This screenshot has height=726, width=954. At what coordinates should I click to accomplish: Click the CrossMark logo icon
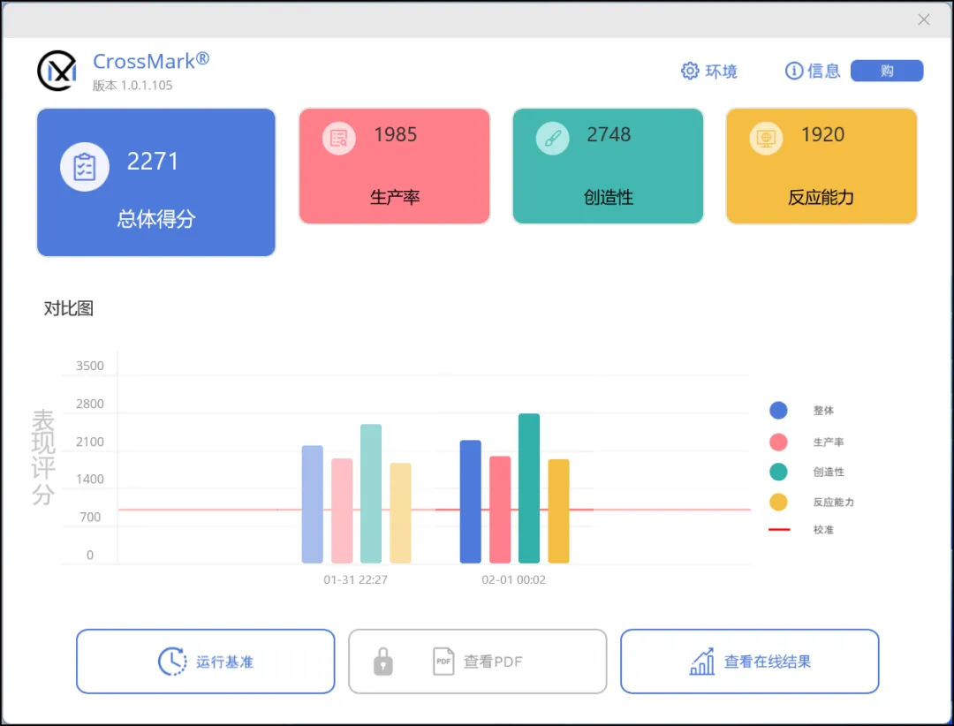(x=57, y=72)
